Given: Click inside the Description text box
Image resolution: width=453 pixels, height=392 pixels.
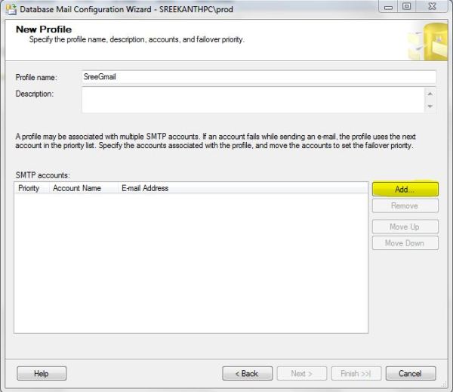Looking at the screenshot, I should coord(252,100).
